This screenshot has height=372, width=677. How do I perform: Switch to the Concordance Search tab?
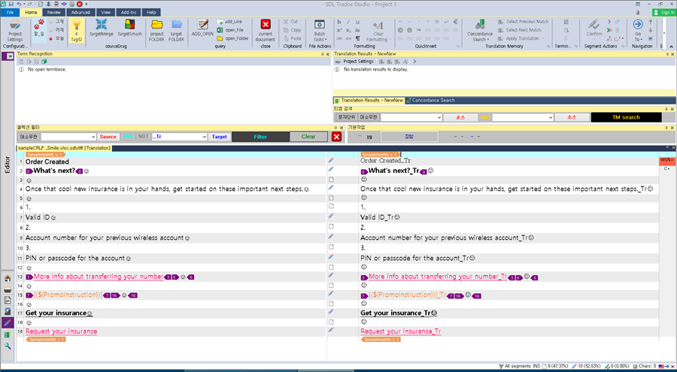pos(430,100)
